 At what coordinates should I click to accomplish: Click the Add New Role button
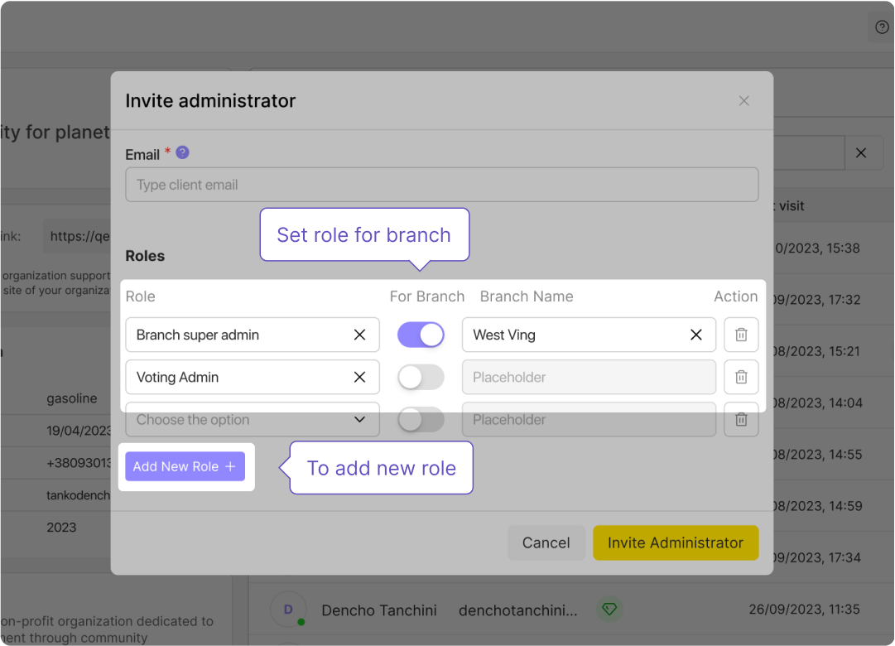pyautogui.click(x=185, y=466)
